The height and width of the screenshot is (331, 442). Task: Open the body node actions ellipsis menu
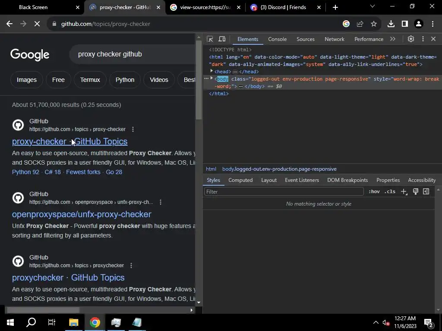206,78
